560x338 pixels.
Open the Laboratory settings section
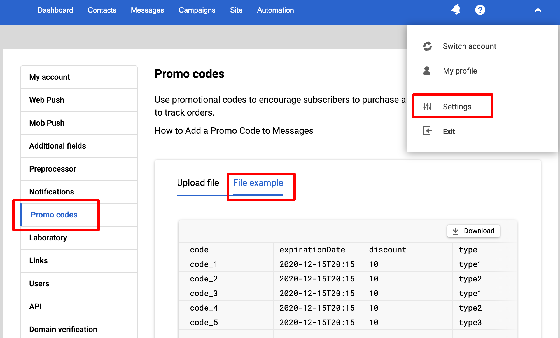tap(48, 238)
